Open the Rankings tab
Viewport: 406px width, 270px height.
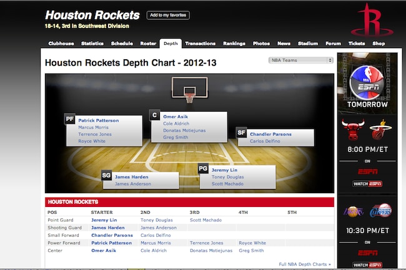point(234,44)
